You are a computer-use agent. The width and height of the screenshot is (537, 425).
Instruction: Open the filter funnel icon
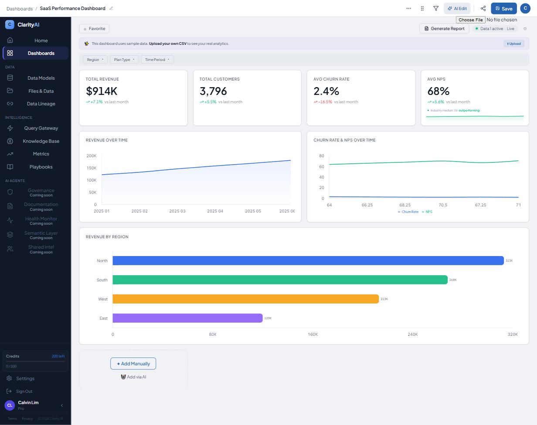[x=435, y=8]
